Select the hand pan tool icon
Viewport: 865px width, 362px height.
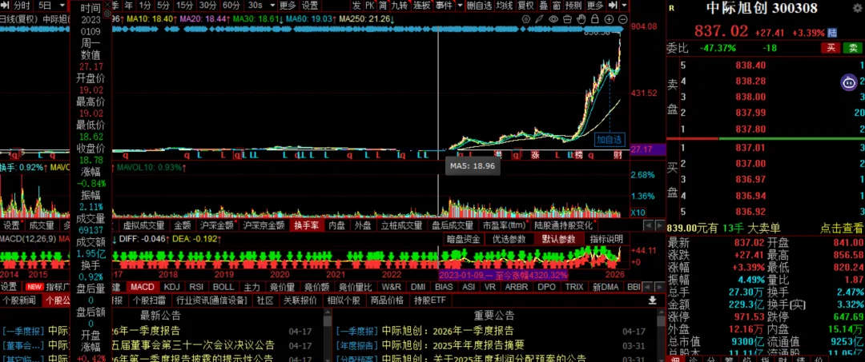tap(581, 18)
